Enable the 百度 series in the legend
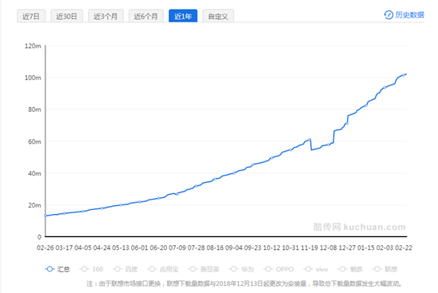The width and height of the screenshot is (438, 293). [125, 269]
